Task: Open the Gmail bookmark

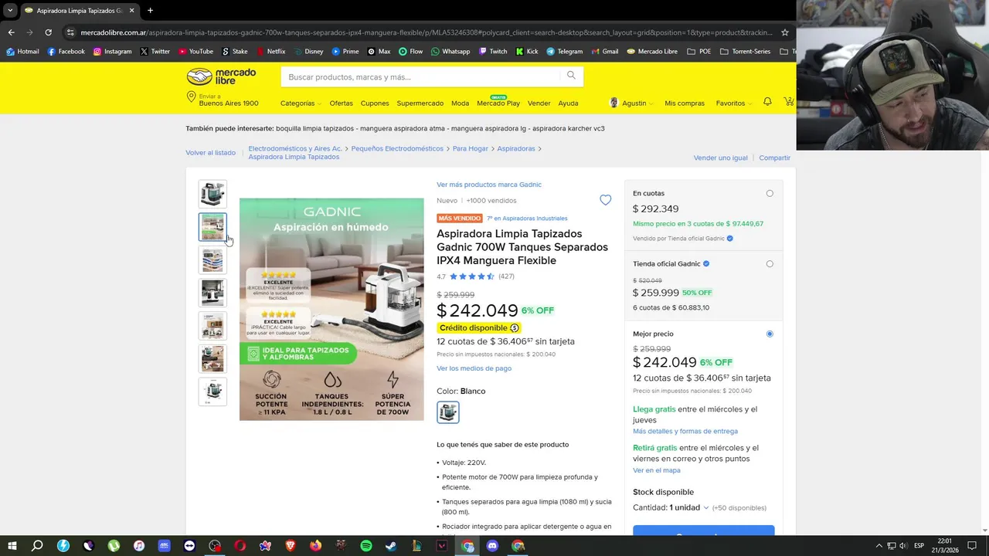Action: (605, 52)
